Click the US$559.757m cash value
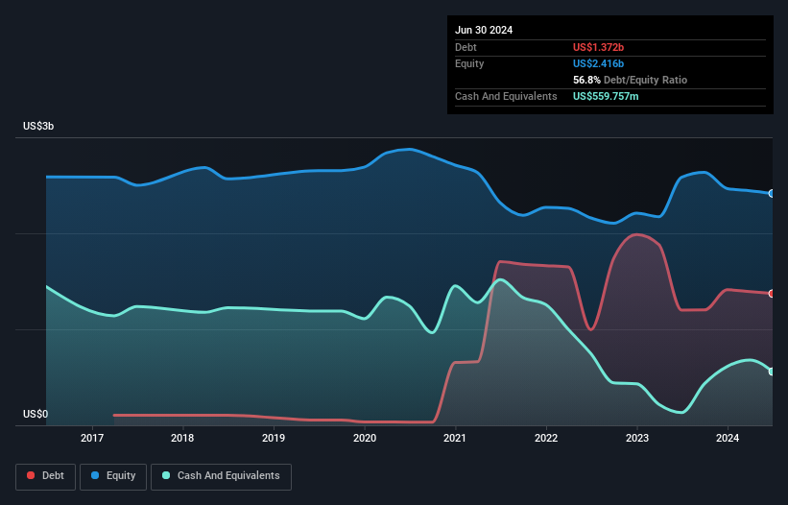This screenshot has width=788, height=505. (x=606, y=96)
